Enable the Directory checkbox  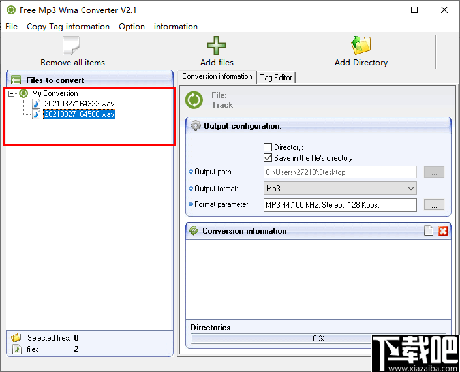pos(268,147)
